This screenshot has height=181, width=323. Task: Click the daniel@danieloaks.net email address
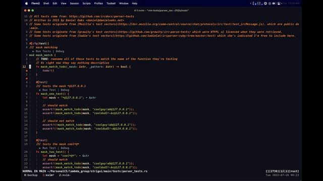pos(105,20)
